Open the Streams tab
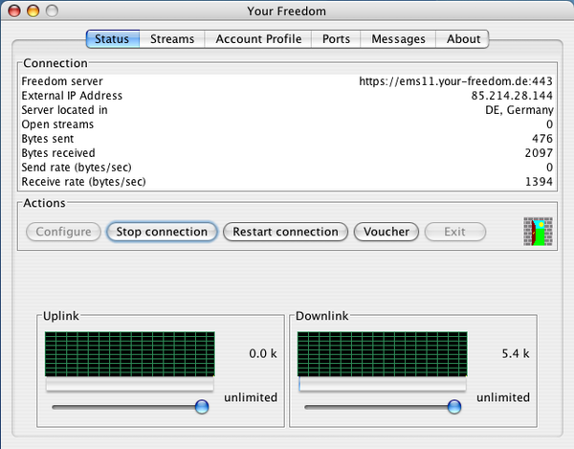This screenshot has width=574, height=449. pyautogui.click(x=172, y=39)
